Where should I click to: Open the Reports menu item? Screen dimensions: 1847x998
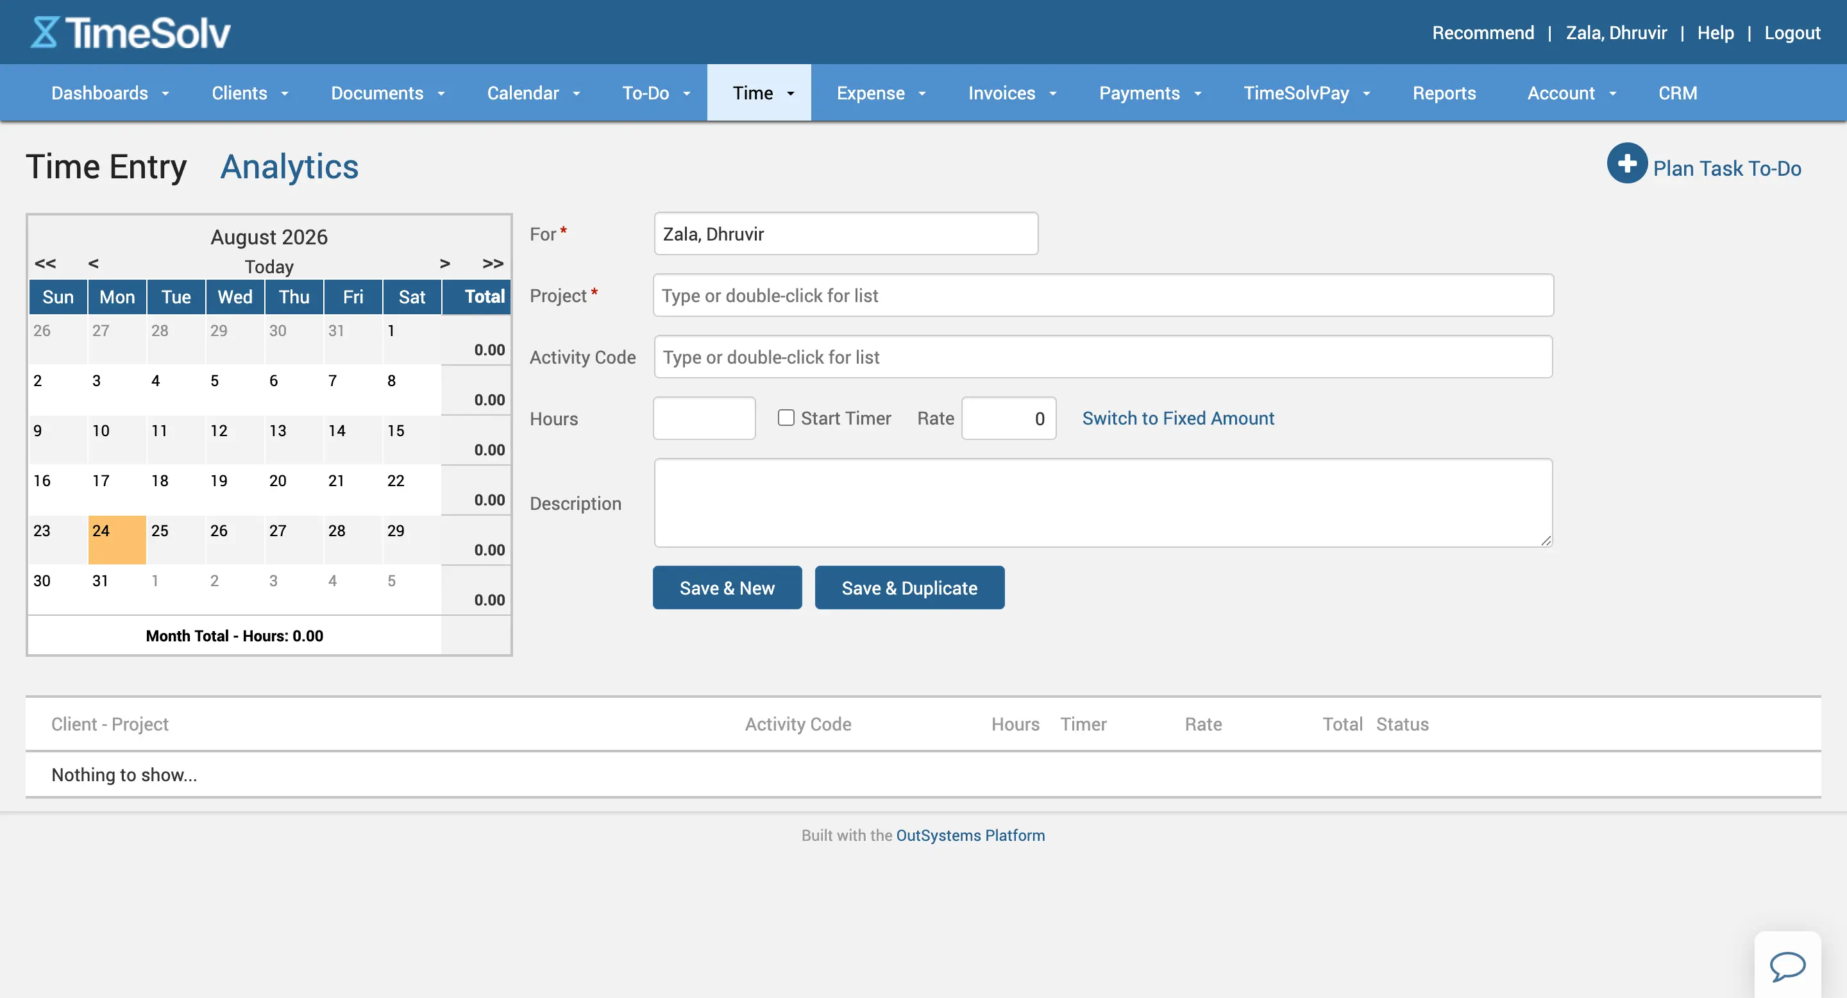tap(1444, 93)
